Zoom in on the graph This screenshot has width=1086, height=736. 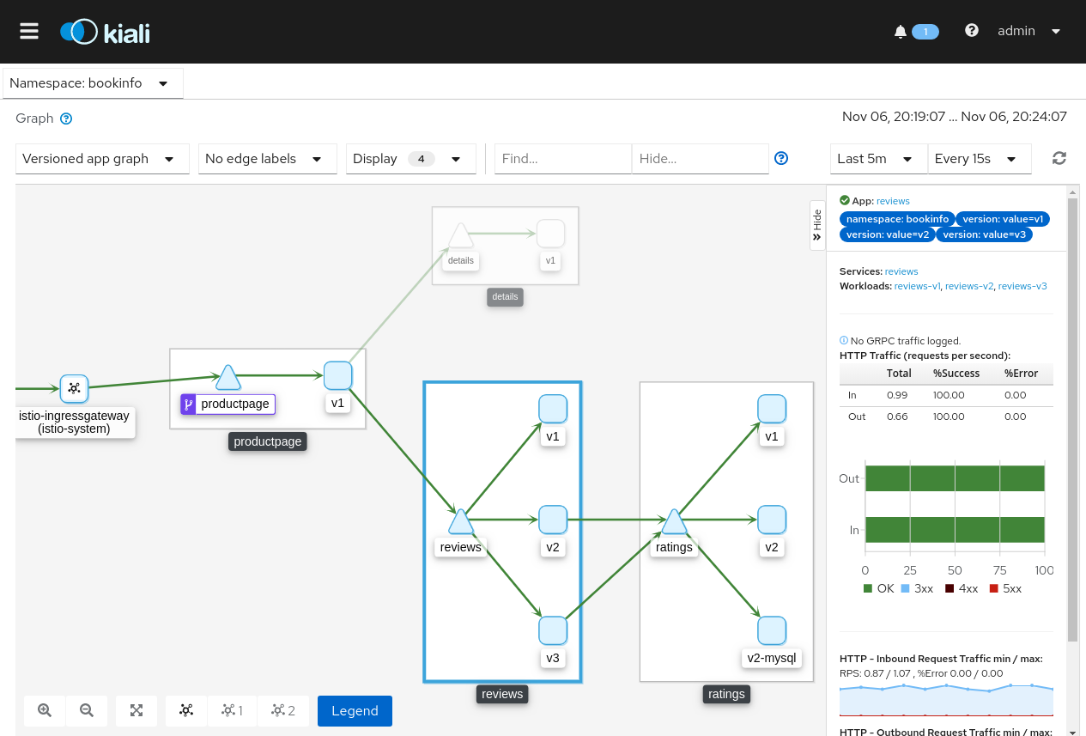tap(45, 710)
